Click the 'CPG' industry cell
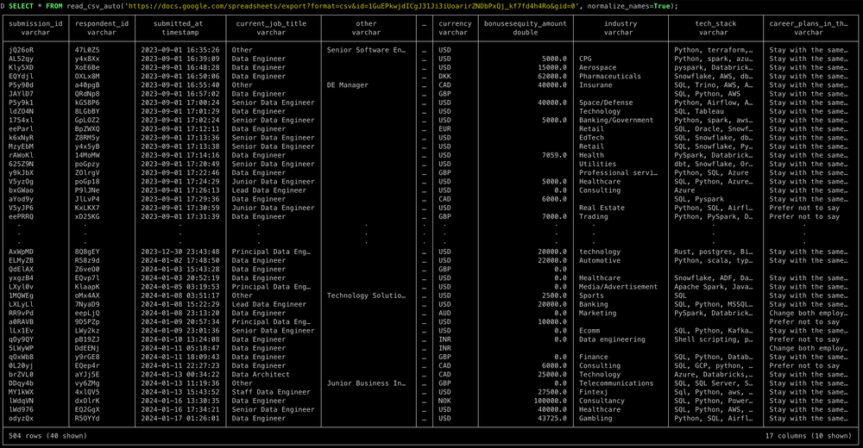 pyautogui.click(x=585, y=59)
